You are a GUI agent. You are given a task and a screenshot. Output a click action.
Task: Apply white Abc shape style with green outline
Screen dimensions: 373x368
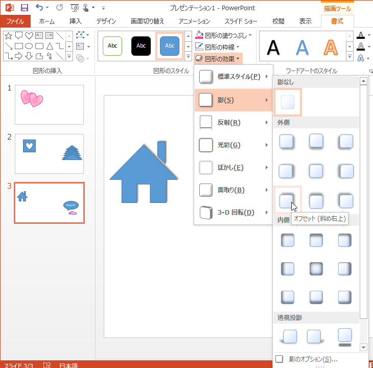tap(112, 46)
